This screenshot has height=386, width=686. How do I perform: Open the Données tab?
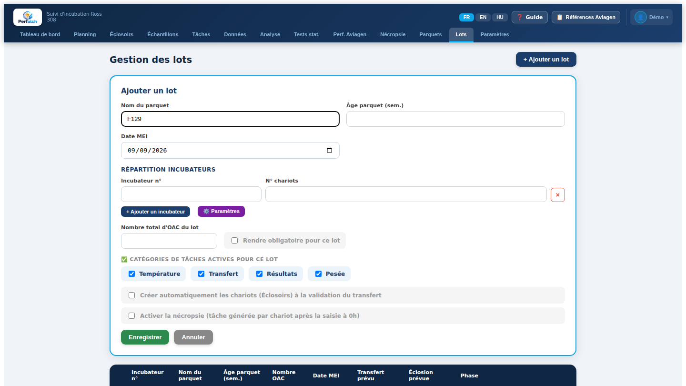[235, 34]
